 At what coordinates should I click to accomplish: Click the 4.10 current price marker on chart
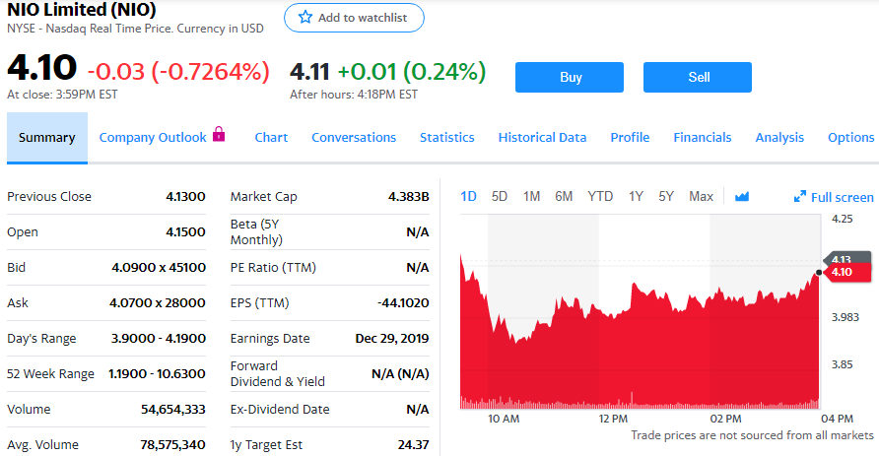[x=842, y=272]
